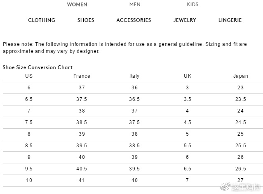
Task: Open the JEWELRY category
Action: tap(185, 20)
